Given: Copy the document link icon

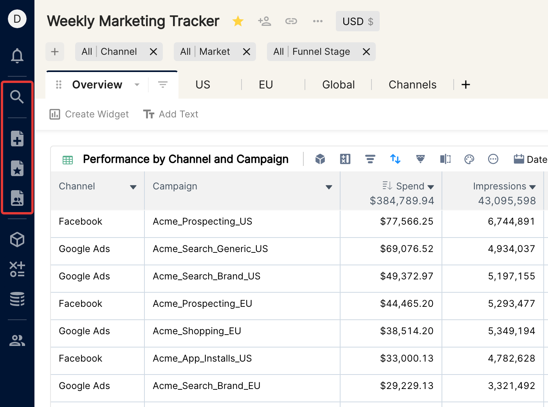Looking at the screenshot, I should pyautogui.click(x=291, y=21).
